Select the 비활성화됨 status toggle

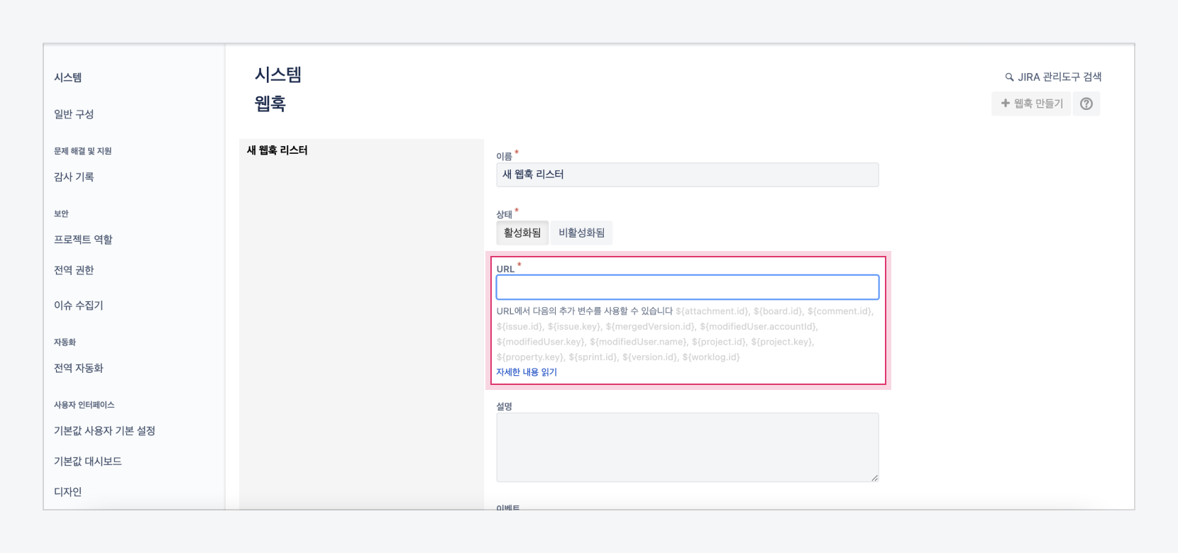coord(581,233)
